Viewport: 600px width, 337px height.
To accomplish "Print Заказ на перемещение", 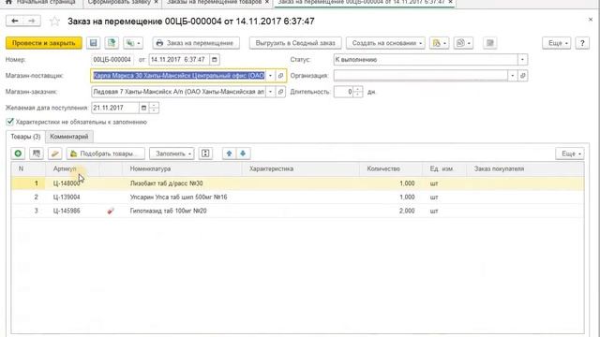I will (x=196, y=43).
